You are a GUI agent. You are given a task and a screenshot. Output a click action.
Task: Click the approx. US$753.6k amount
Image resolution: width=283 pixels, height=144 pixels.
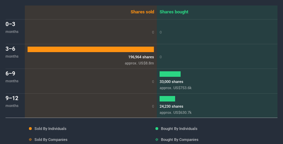coord(175,88)
